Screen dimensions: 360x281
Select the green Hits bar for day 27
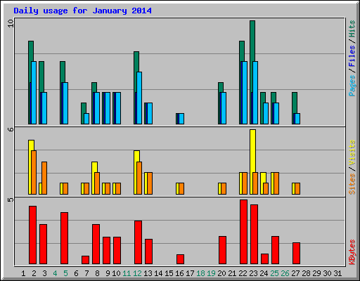[295, 103]
